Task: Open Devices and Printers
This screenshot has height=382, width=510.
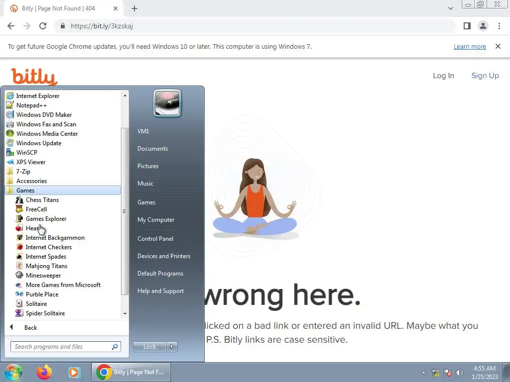Action: (163, 256)
